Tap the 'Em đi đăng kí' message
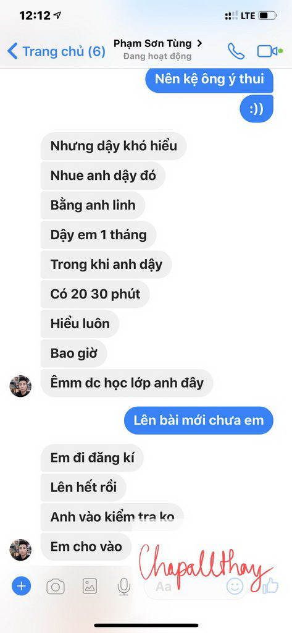This screenshot has height=633, width=292. 92,458
